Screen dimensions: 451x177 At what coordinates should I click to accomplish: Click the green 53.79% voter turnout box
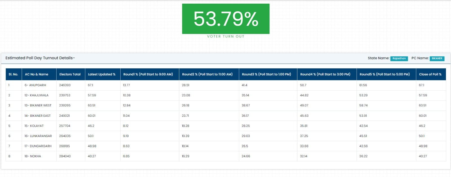pyautogui.click(x=225, y=19)
